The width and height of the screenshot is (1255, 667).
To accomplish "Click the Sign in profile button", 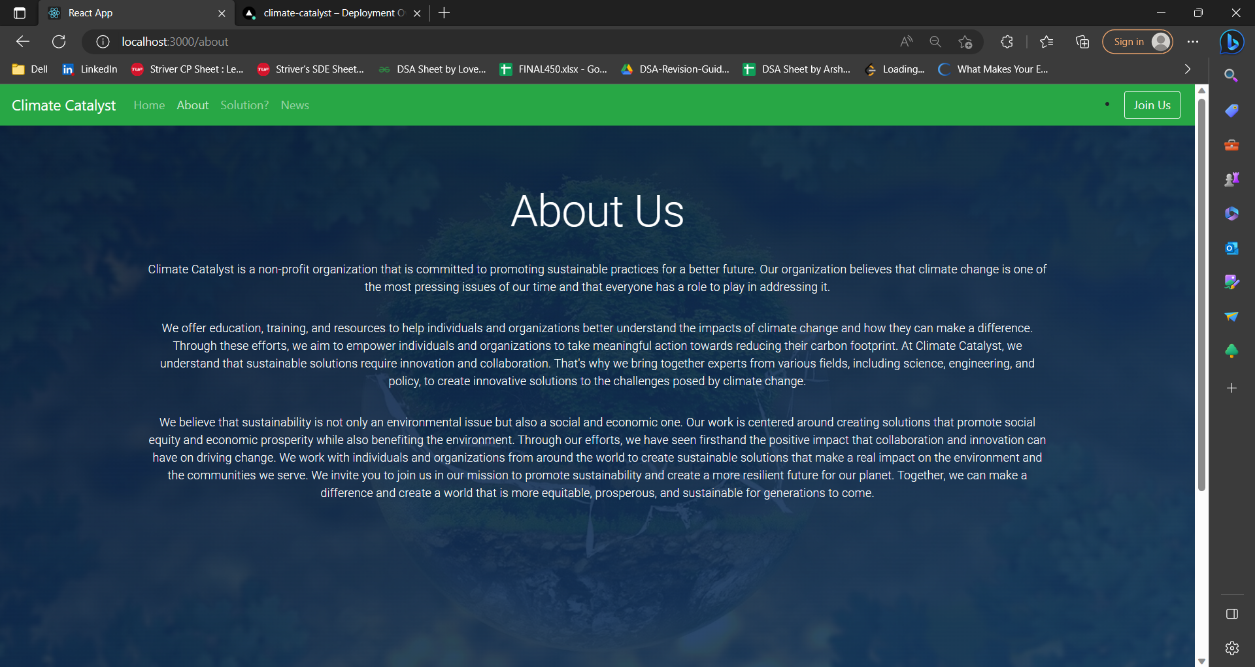I will 1137,42.
